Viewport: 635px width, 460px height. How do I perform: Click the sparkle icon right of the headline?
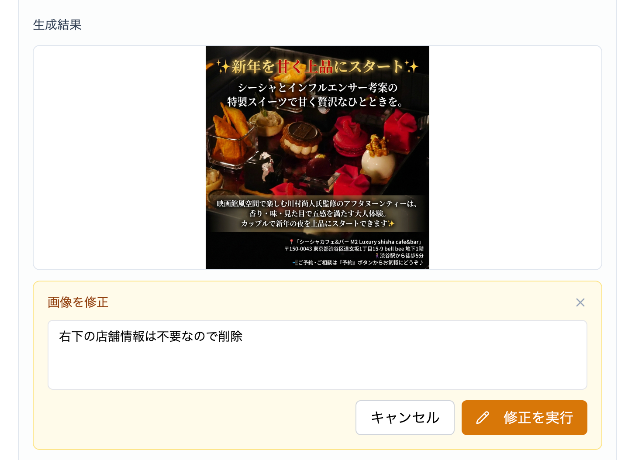click(x=411, y=67)
